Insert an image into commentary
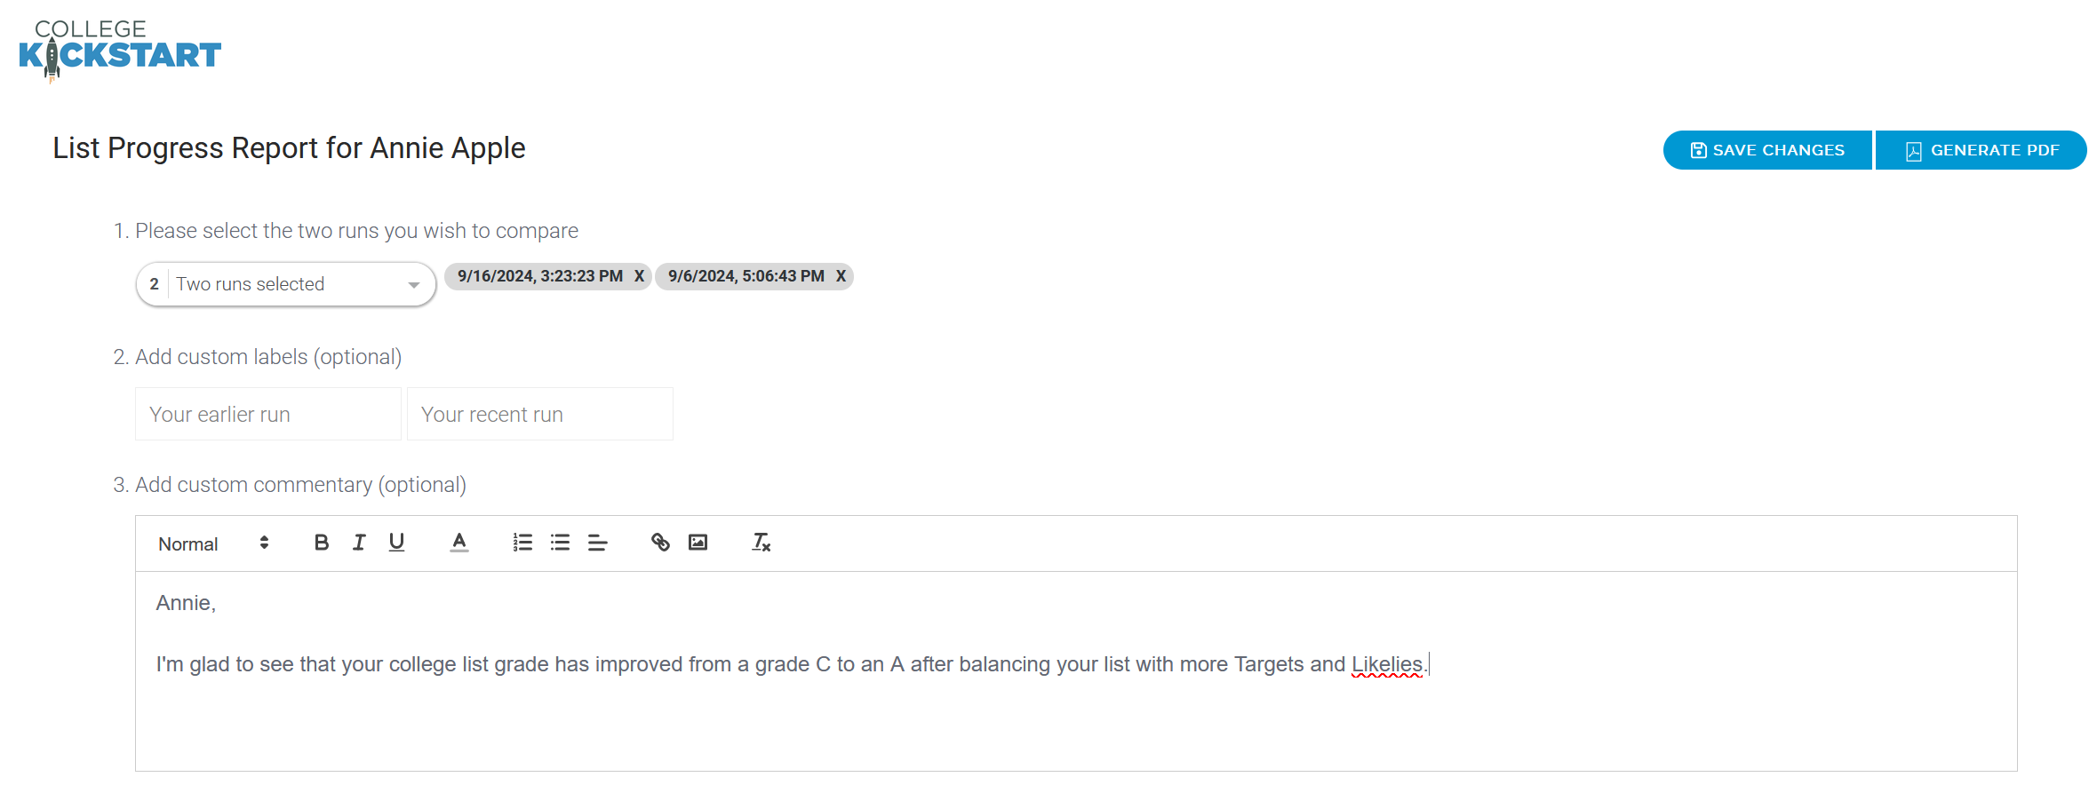 point(698,543)
